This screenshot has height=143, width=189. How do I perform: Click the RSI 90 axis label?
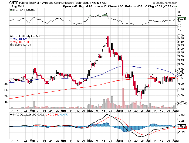[180, 12]
